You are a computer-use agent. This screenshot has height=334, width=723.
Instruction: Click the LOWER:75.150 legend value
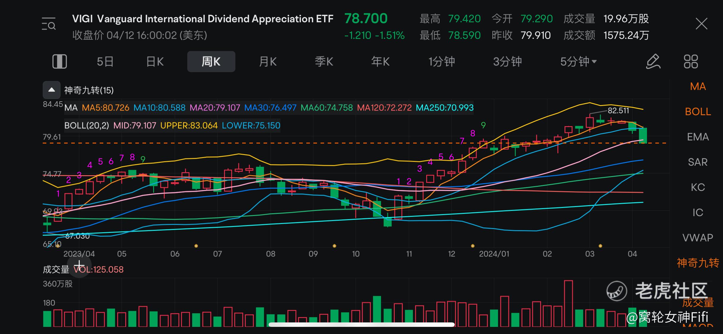click(251, 125)
